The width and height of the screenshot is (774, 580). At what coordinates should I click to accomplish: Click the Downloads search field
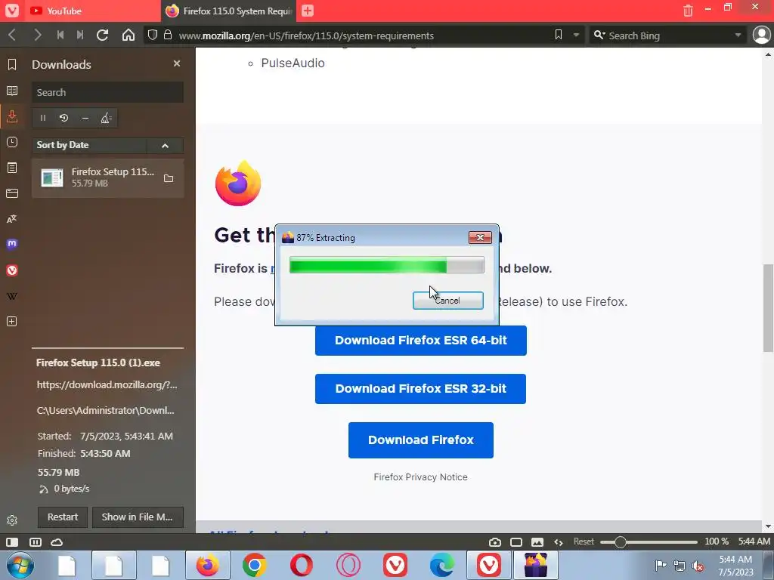click(107, 92)
